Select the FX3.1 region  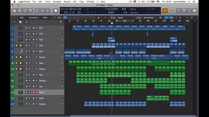click(174, 40)
